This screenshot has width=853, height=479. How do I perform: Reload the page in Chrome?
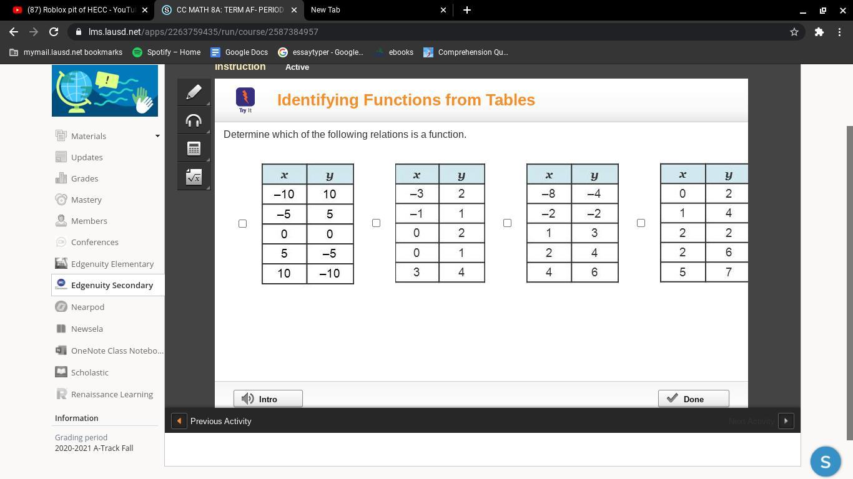click(x=54, y=32)
